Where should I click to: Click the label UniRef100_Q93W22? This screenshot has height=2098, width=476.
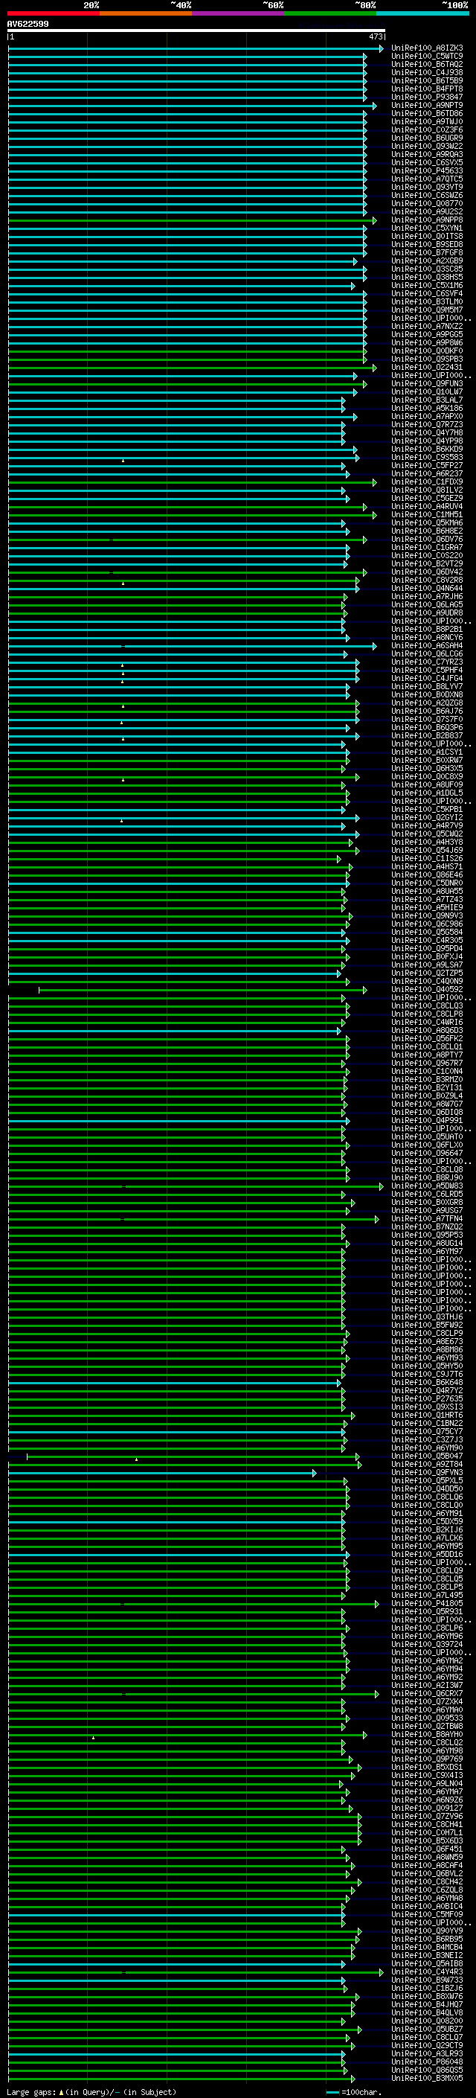pos(427,146)
